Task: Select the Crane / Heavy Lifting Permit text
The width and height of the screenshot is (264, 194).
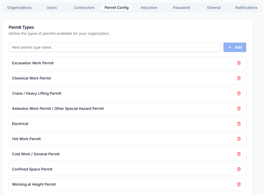Action: coord(37,93)
